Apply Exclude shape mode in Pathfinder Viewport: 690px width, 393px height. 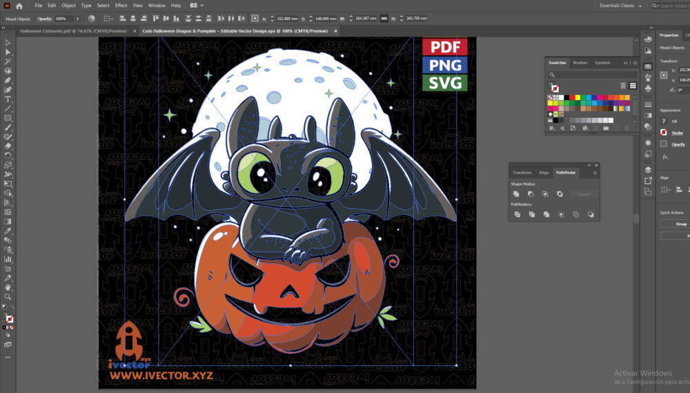point(560,194)
